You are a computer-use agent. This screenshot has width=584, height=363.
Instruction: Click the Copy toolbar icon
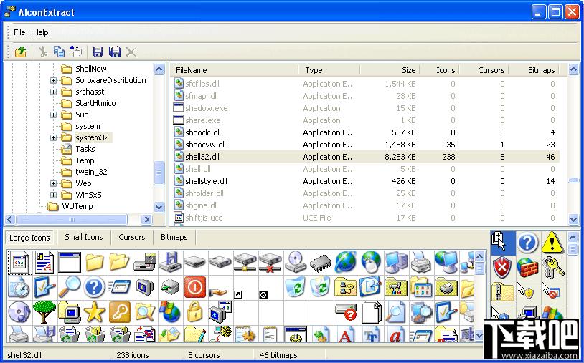pos(59,52)
